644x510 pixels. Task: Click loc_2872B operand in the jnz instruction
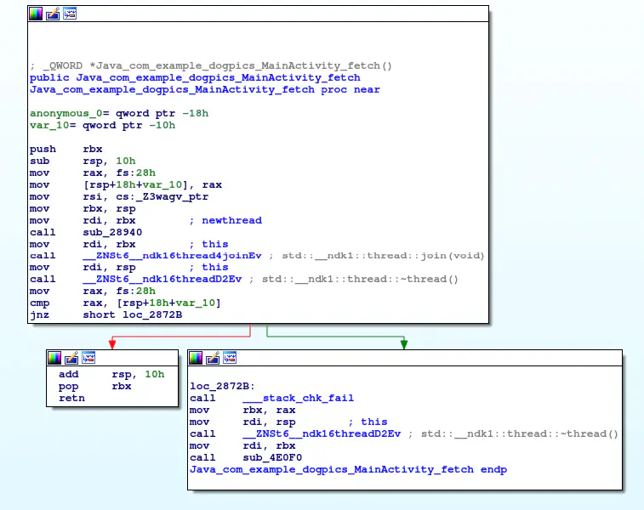(153, 314)
